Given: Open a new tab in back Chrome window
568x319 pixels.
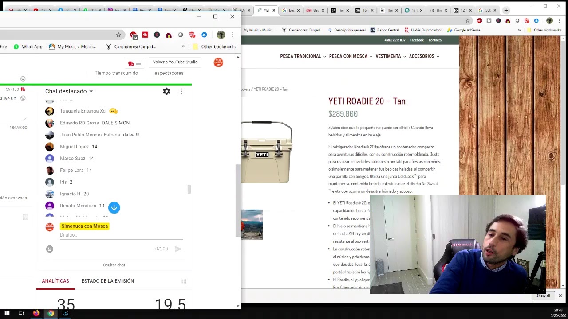Looking at the screenshot, I should (506, 10).
